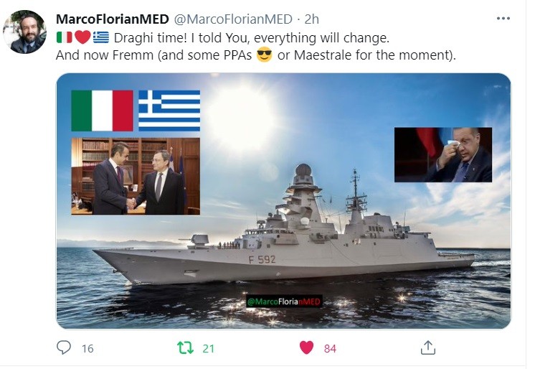The height and width of the screenshot is (369, 535).
Task: Open MarcoFlorianMED profile avatar
Action: [24, 32]
